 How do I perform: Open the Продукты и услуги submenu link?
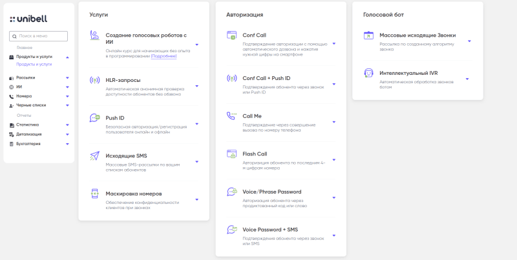(x=34, y=64)
